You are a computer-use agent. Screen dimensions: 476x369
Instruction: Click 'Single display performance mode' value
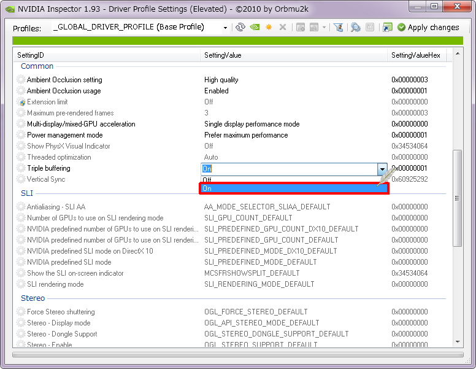click(252, 124)
